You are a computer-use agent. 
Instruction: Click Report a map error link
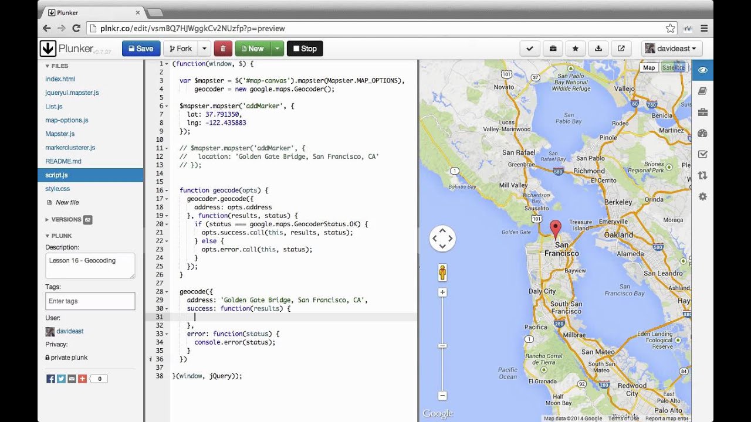tap(667, 418)
